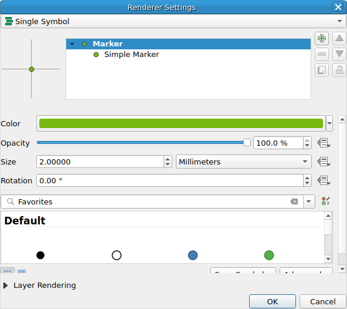The height and width of the screenshot is (309, 347).
Task: Open the Millimeters unit dropdown
Action: 244,162
